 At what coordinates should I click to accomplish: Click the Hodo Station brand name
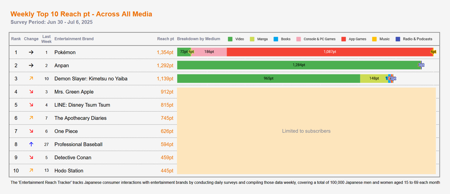click(x=69, y=170)
